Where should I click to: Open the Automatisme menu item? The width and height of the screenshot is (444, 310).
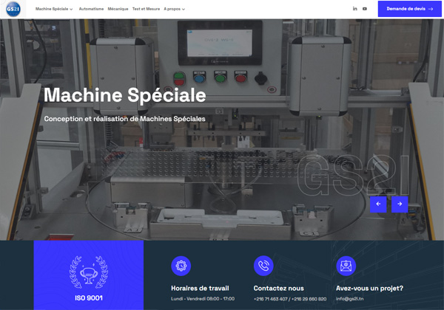point(91,9)
